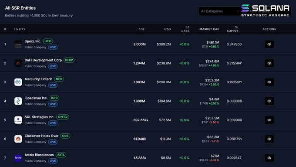Click the Classover Holds Over logo icon
Image resolution: width=296 pixels, height=167 pixels.
(18, 139)
